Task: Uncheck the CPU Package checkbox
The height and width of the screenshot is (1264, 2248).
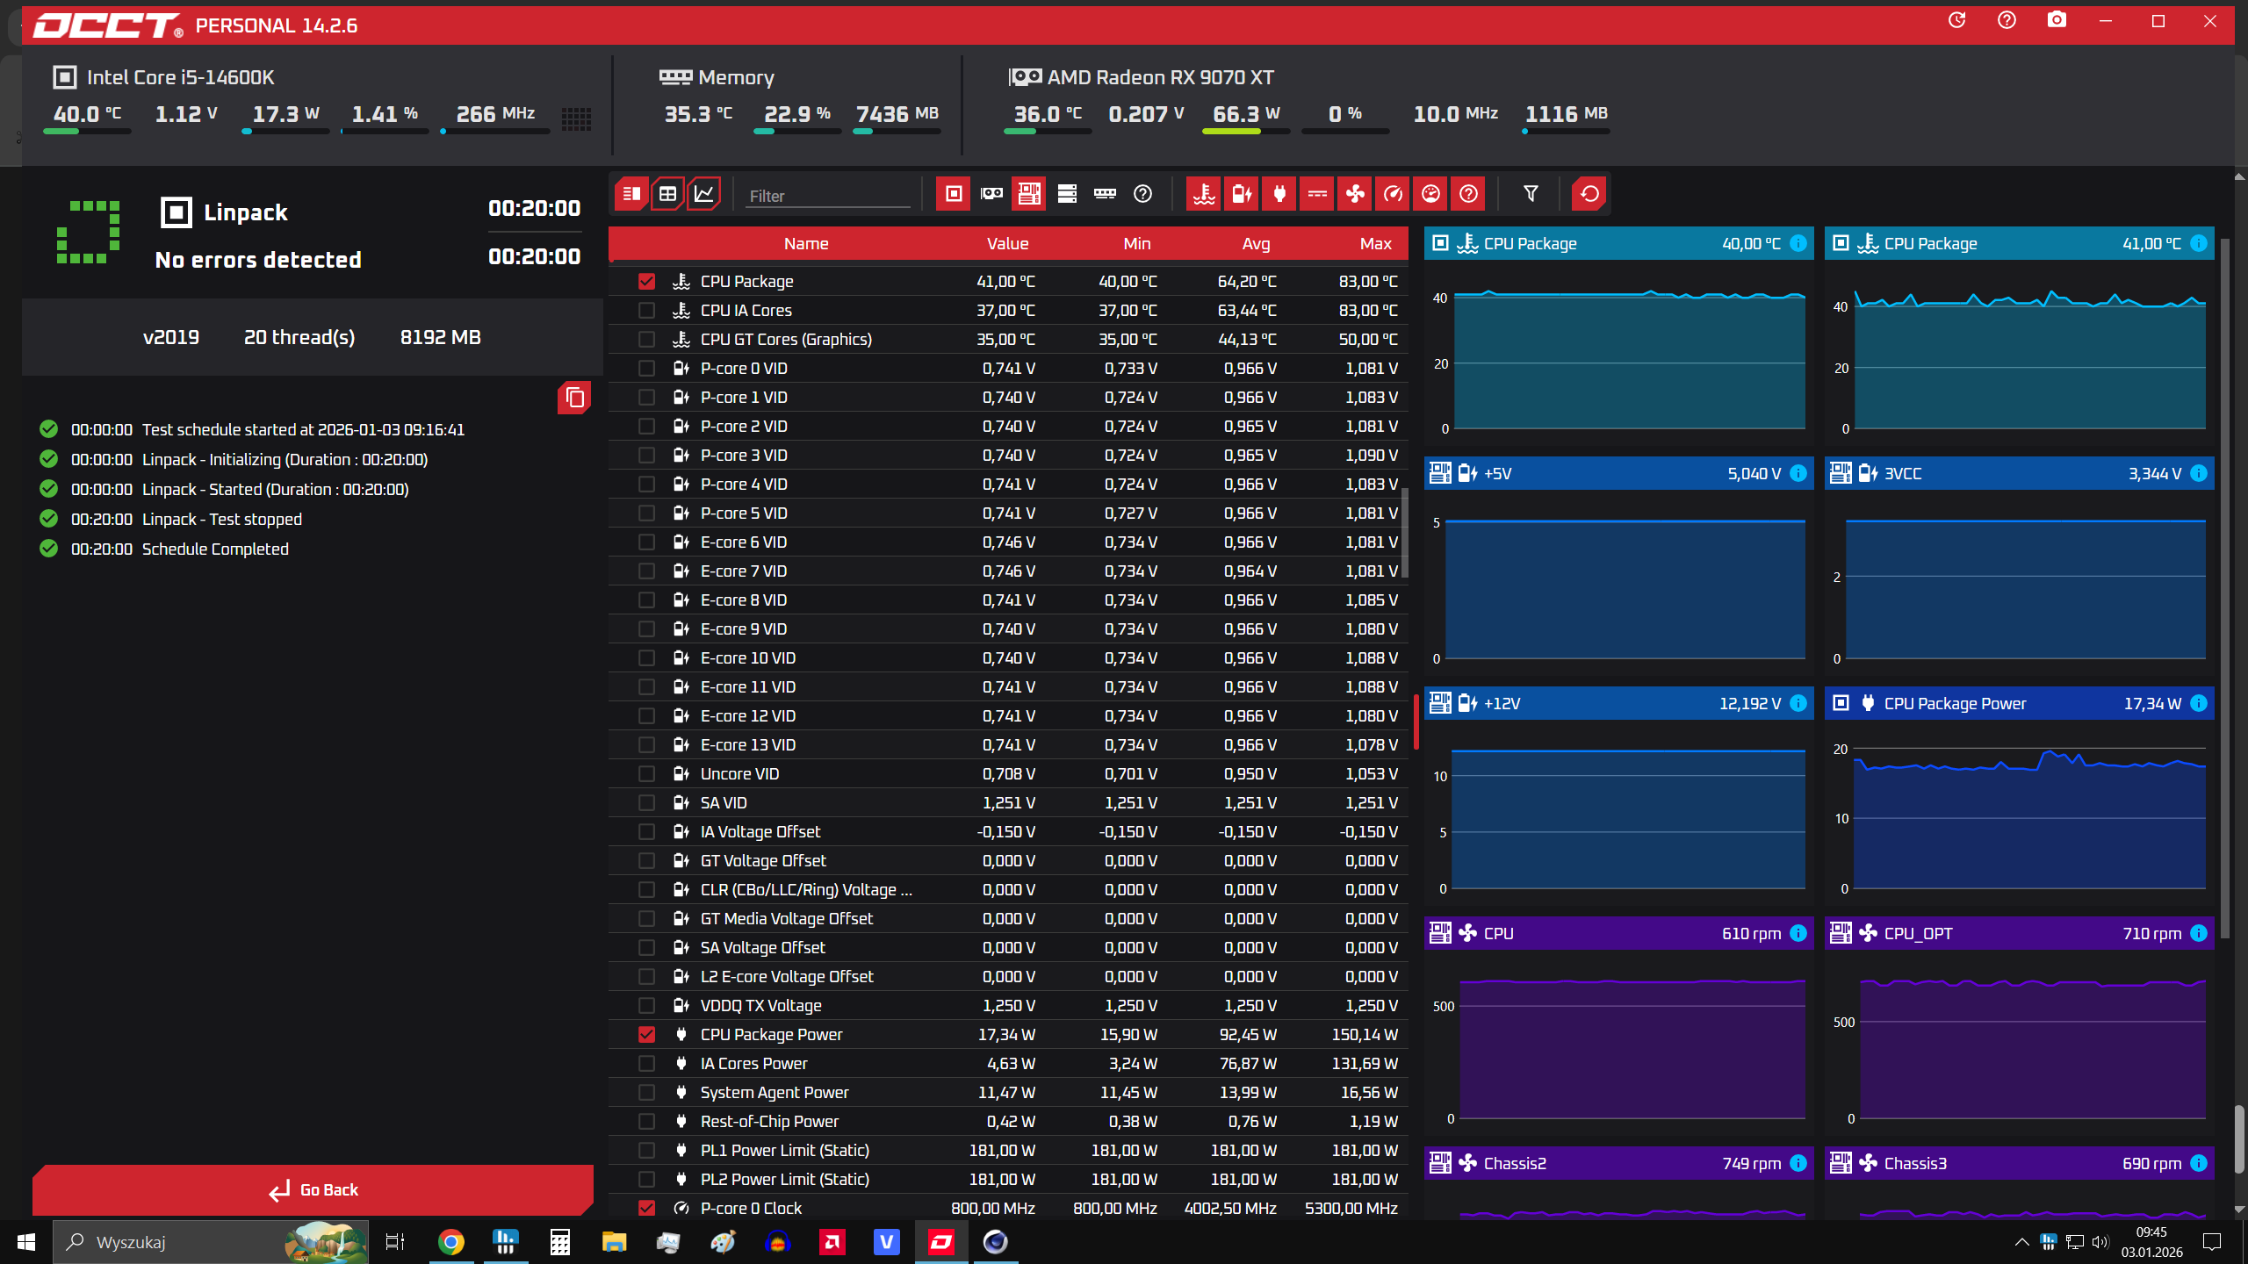Action: click(x=646, y=281)
